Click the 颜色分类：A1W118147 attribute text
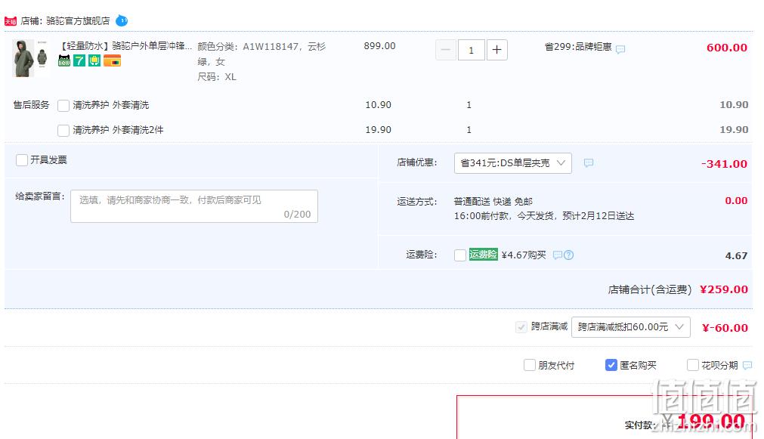The width and height of the screenshot is (764, 439). pos(261,54)
